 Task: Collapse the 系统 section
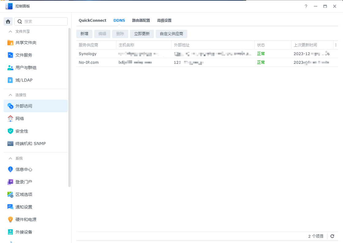[x=10, y=158]
